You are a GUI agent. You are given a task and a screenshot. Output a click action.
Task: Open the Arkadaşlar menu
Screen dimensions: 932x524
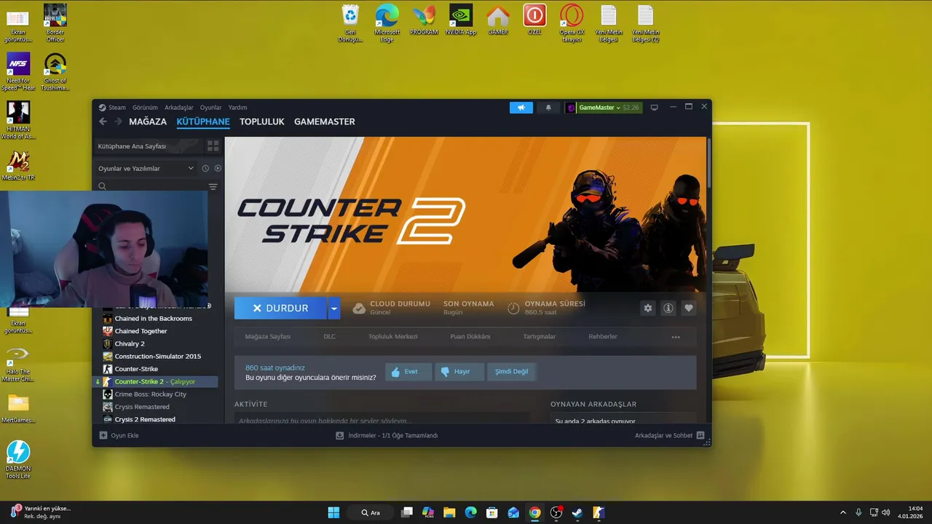tap(179, 108)
